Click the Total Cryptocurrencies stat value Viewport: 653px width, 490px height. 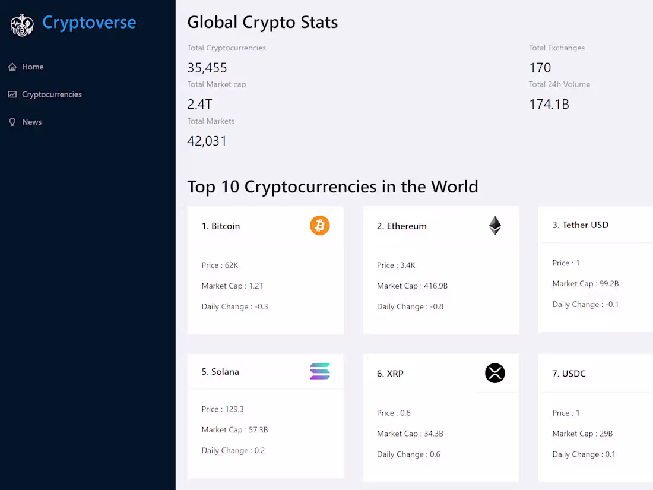point(207,67)
